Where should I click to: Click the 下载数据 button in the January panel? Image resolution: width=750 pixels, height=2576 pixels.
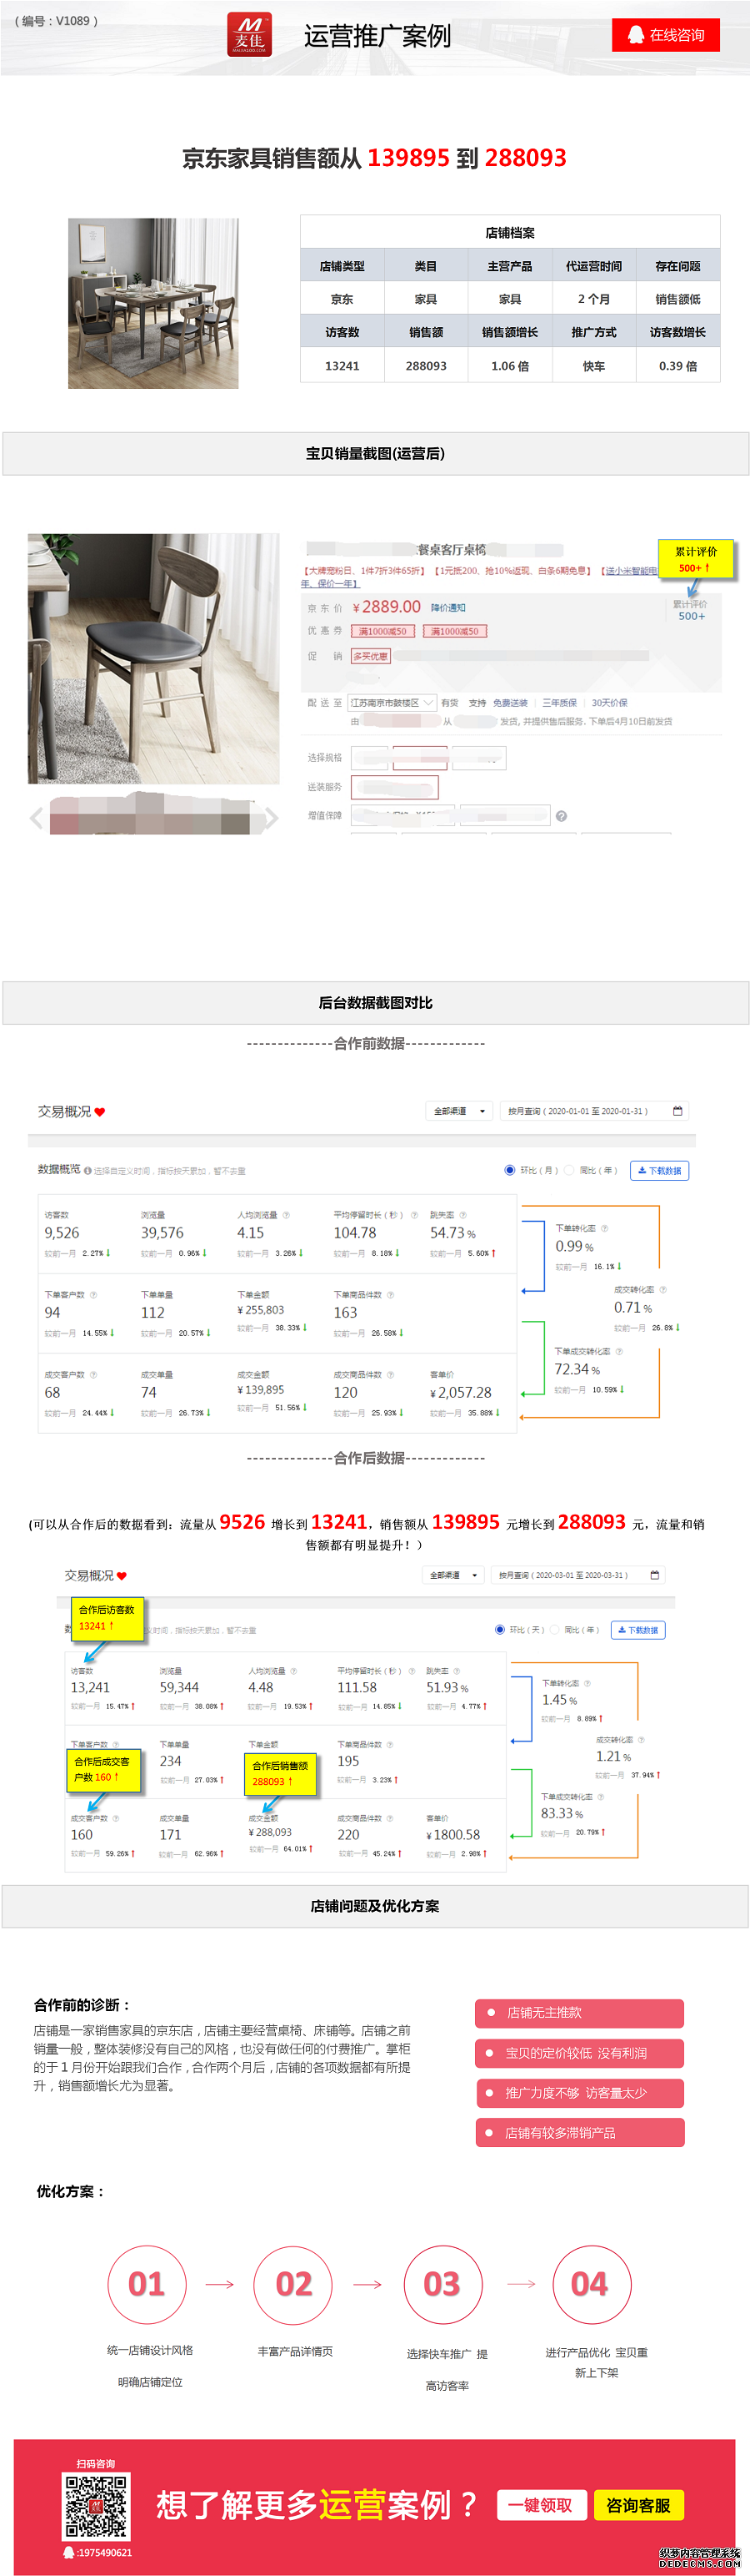point(659,1171)
